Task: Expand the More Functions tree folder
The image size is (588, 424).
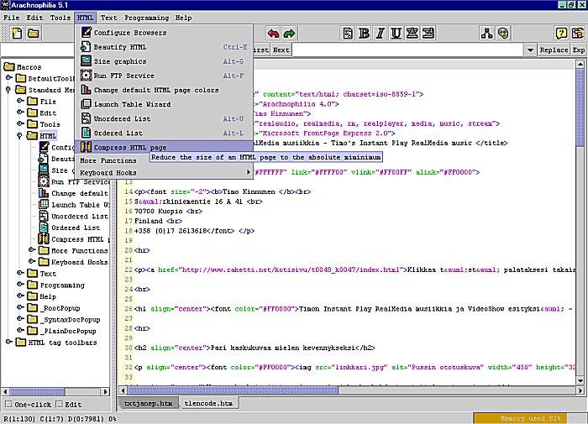Action: point(32,249)
